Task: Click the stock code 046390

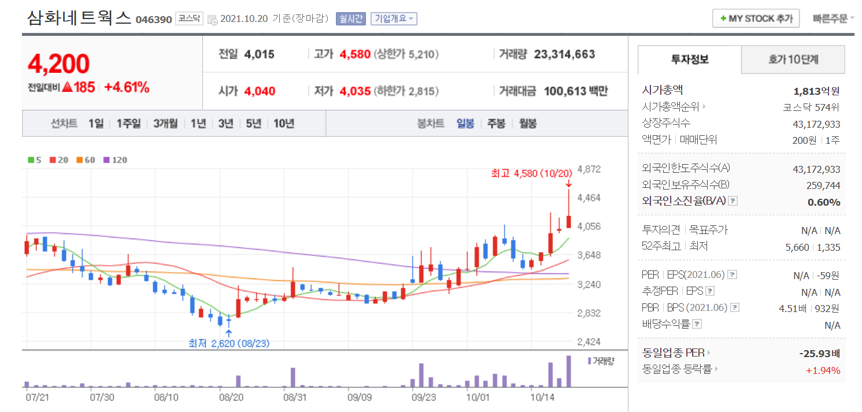Action: pos(154,19)
